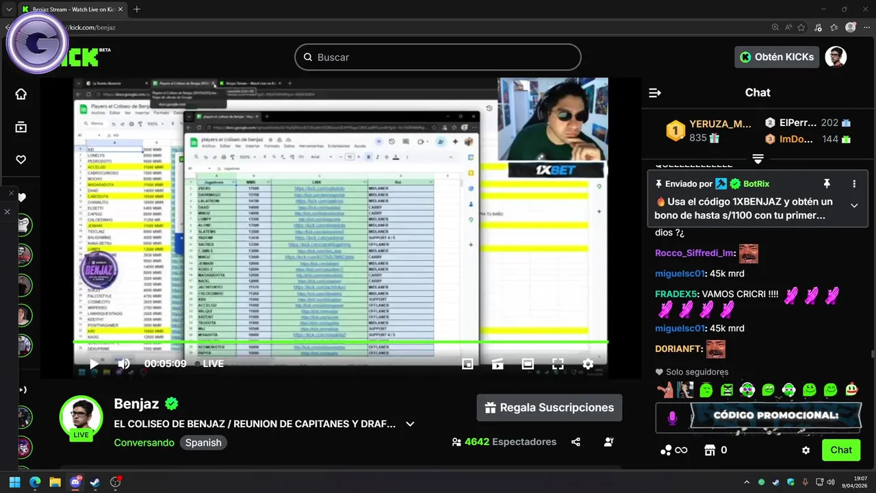Open chat settings gear icon
Image resolution: width=876 pixels, height=493 pixels.
click(806, 450)
